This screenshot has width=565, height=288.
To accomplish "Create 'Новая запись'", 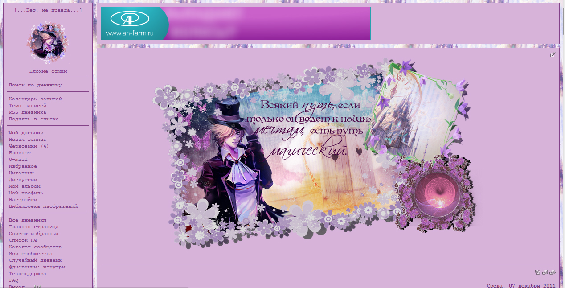I will (x=28, y=139).
